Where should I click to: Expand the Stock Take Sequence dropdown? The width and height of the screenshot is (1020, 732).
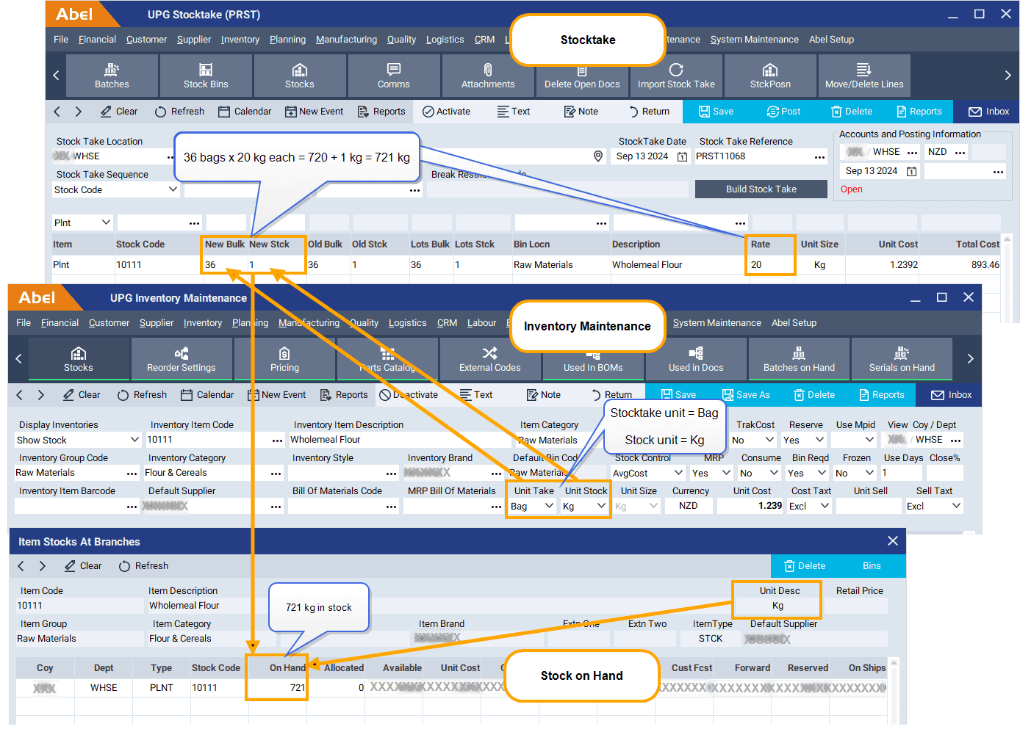173,189
